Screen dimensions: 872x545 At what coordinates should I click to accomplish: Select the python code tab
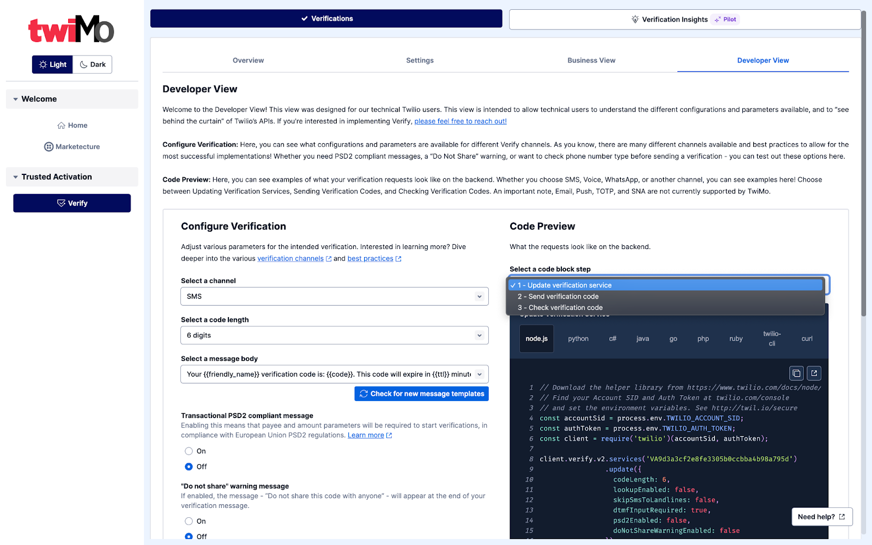[x=578, y=339]
